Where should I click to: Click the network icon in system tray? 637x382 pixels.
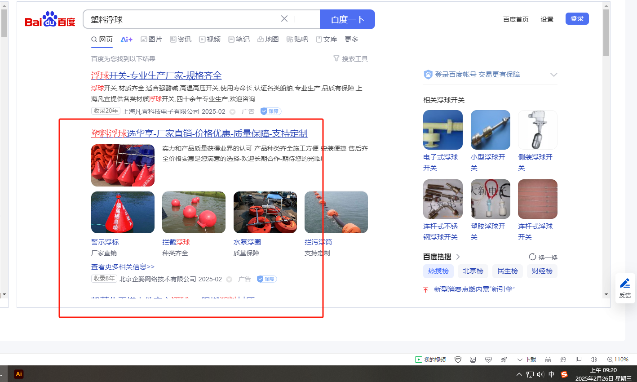click(x=530, y=374)
